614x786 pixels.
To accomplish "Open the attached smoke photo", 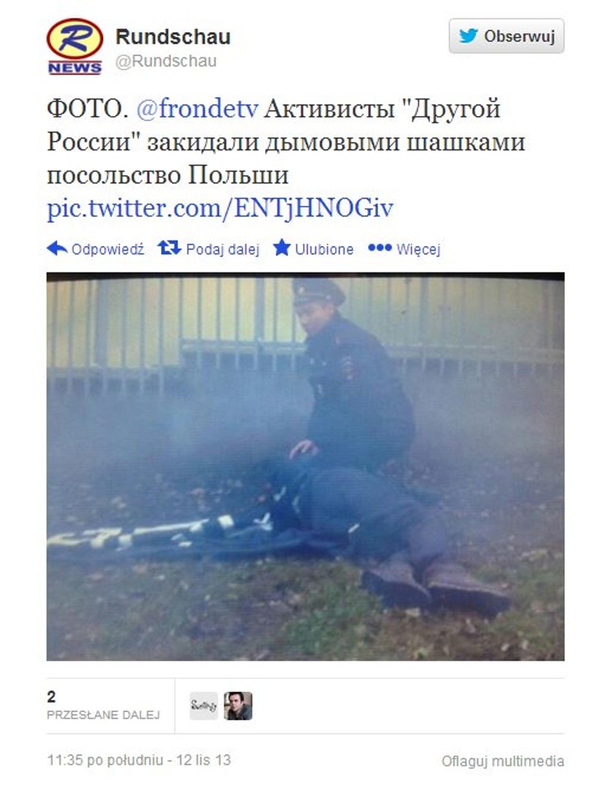I will [306, 467].
